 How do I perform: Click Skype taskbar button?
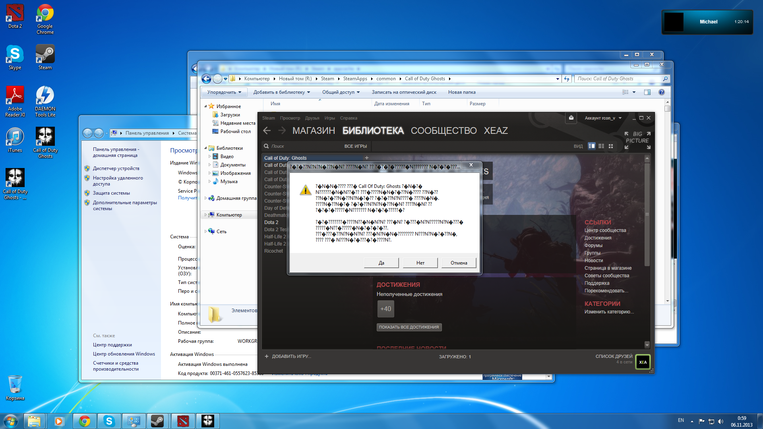[x=109, y=421]
